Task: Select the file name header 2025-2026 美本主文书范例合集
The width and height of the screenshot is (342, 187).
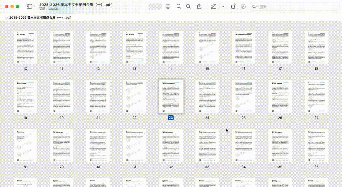Action: [x=40, y=17]
